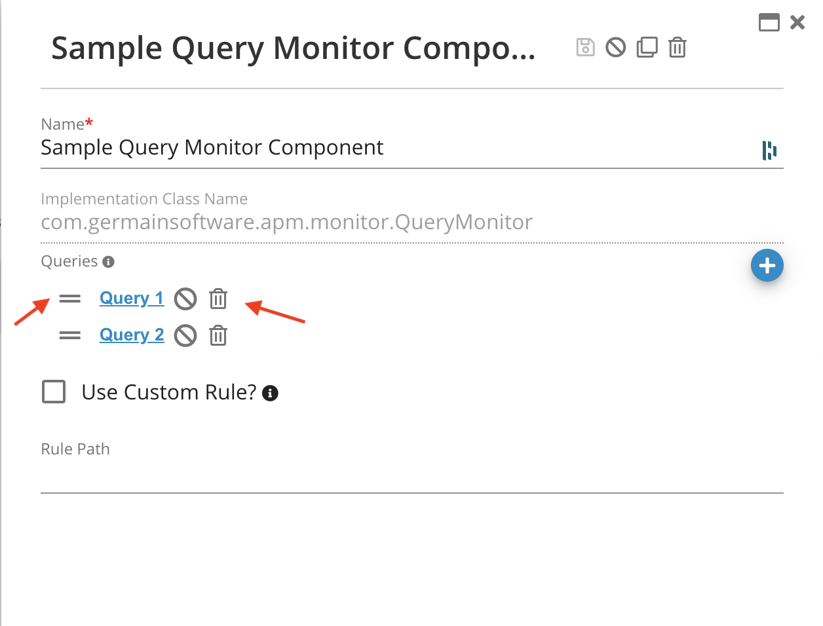Open the Query 1 link
Viewport: 823px width, 626px height.
point(132,298)
